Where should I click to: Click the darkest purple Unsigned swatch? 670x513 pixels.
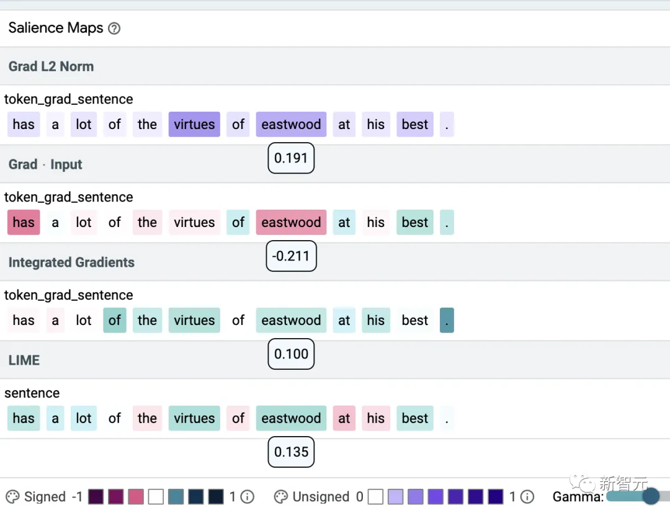tap(496, 497)
